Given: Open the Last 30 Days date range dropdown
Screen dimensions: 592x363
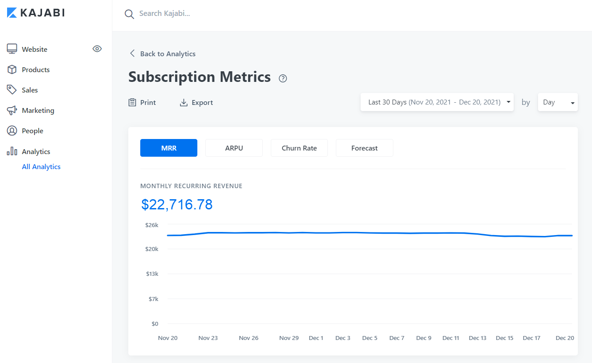Looking at the screenshot, I should pos(437,102).
